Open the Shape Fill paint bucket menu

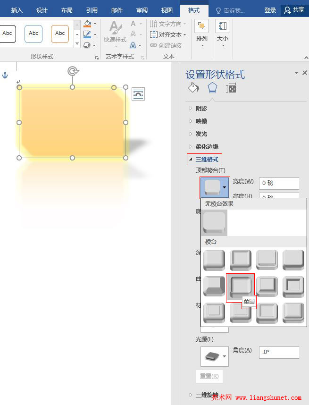tap(87, 24)
